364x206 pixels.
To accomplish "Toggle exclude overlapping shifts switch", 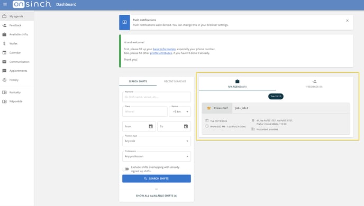I will tap(126, 169).
